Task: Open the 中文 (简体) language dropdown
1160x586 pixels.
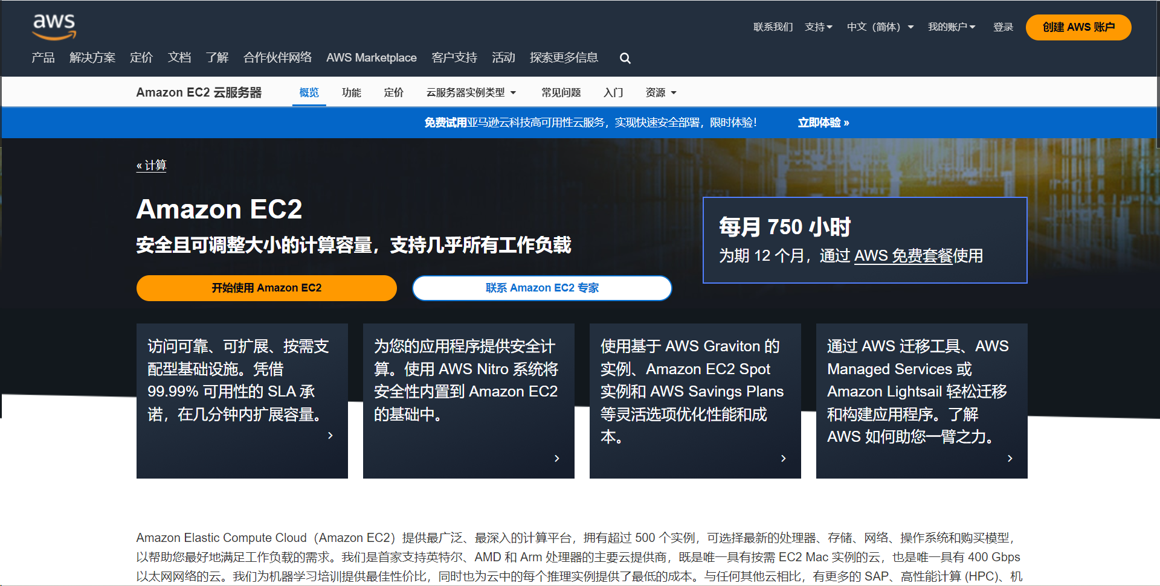Action: [x=880, y=27]
